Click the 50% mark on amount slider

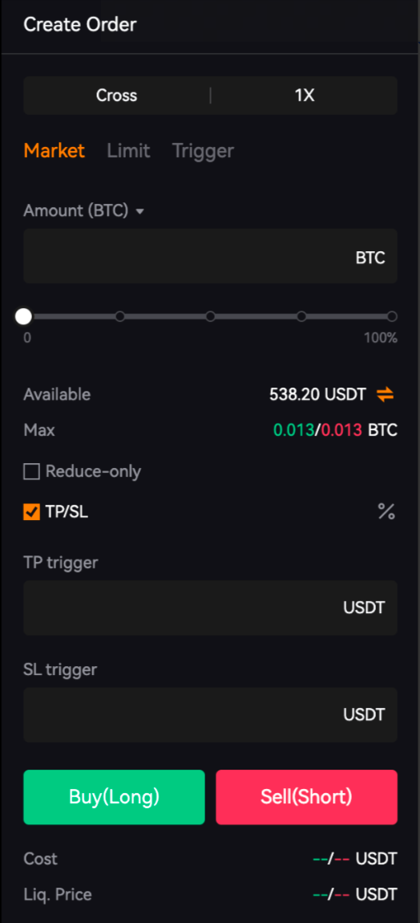point(211,317)
